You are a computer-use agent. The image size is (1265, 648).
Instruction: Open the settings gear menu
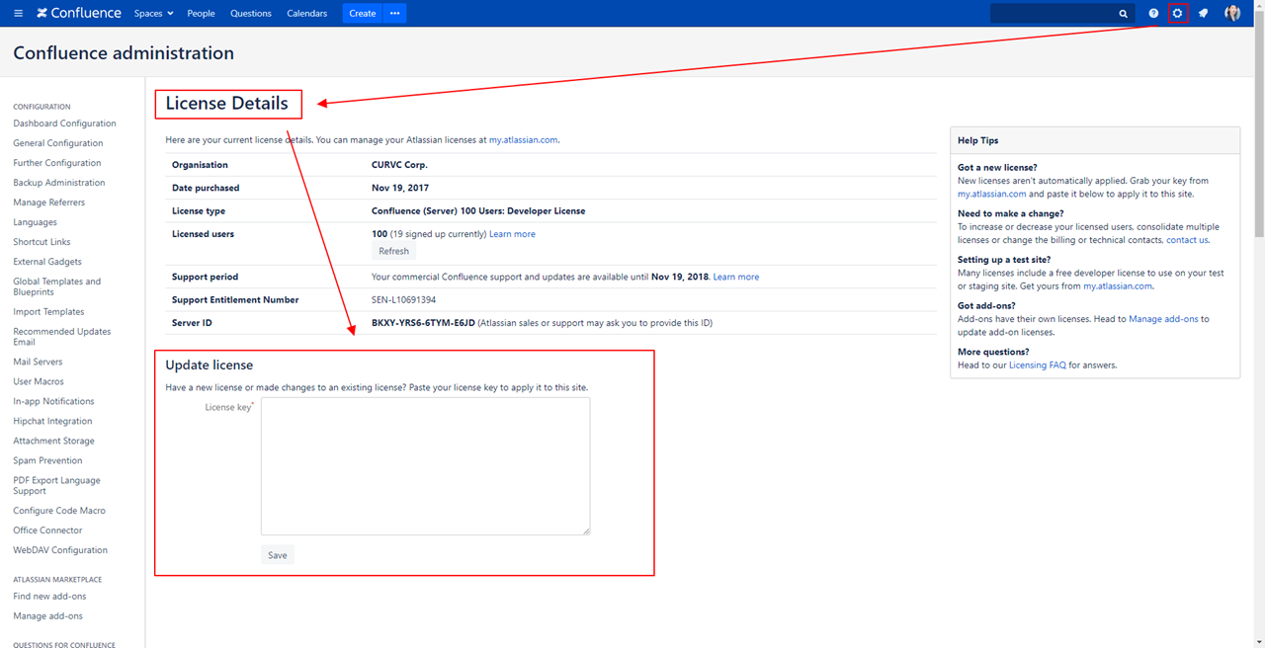pyautogui.click(x=1177, y=14)
